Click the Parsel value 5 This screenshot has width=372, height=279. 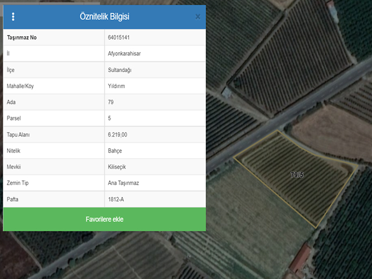110,118
